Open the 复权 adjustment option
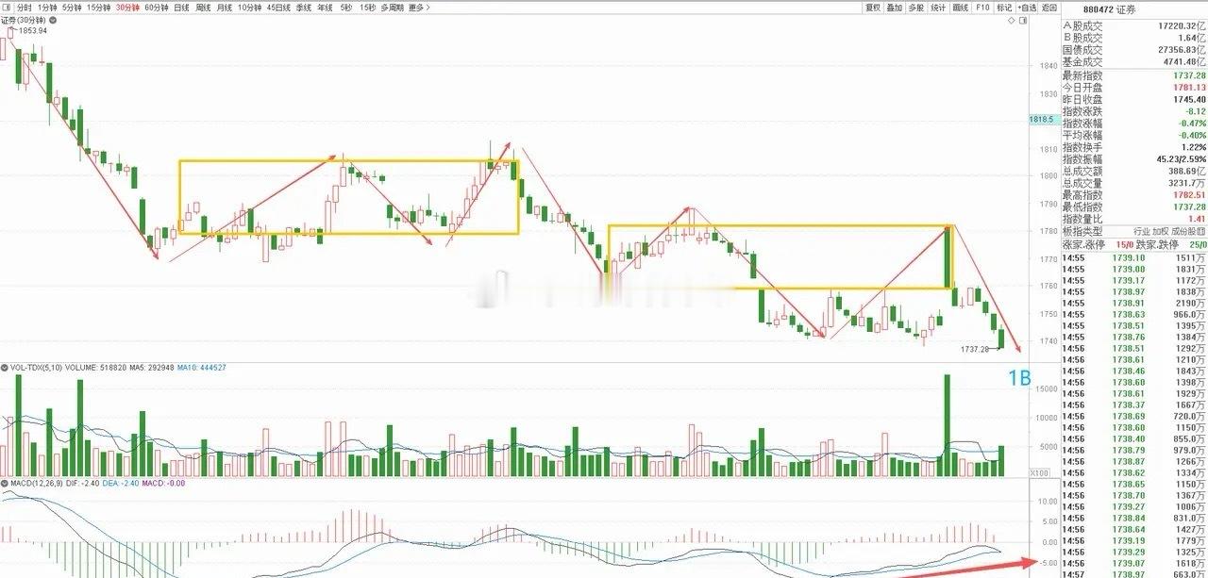Screen dimensions: 1208x578 pyautogui.click(x=872, y=7)
